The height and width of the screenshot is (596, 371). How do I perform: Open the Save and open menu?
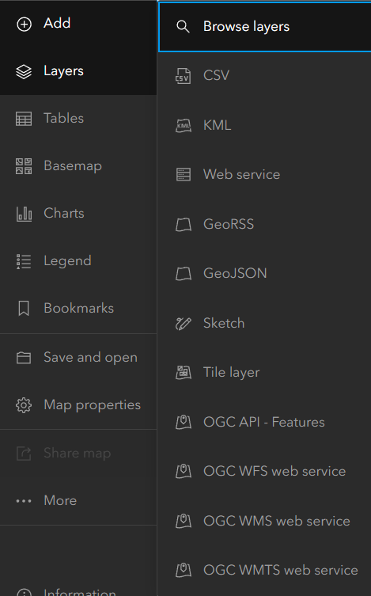click(78, 358)
